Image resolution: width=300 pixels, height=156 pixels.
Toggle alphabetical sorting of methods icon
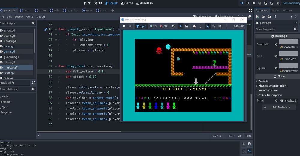click(34, 83)
